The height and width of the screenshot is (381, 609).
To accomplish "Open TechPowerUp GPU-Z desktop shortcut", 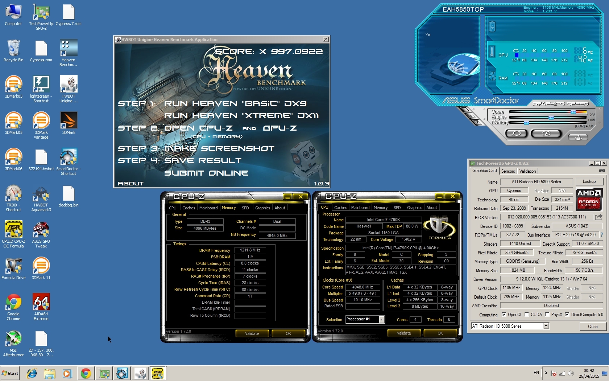I will pyautogui.click(x=41, y=17).
